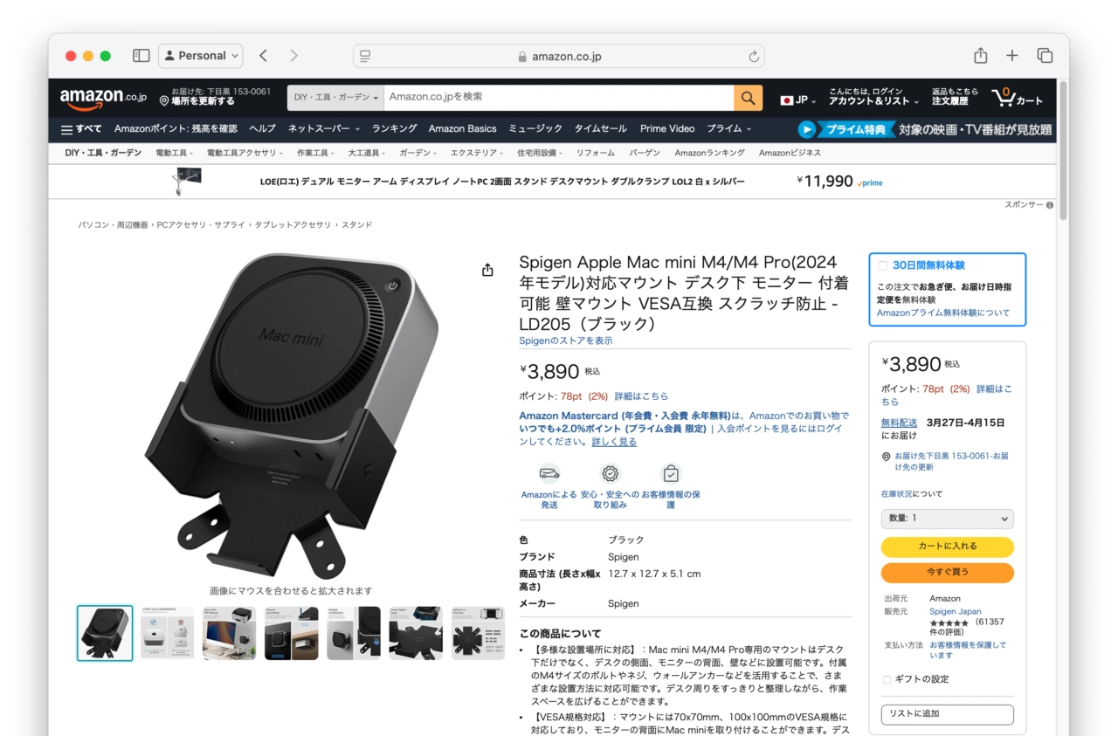Expand the search category DIY・工具・ガーデン dropdown
Screen dimensions: 1118x736
pyautogui.click(x=335, y=98)
